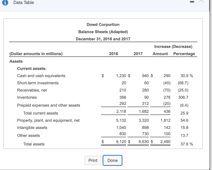The image size is (212, 170).
Task: Click 'Cash and cash equivalents' row label
Action: [41, 76]
